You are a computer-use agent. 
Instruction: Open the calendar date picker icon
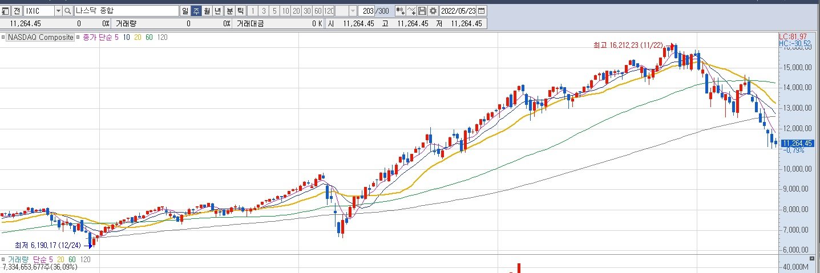tap(482, 11)
